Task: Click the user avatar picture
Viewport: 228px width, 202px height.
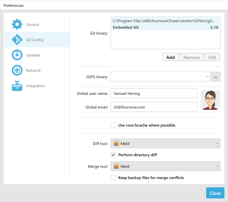Action: (210, 100)
